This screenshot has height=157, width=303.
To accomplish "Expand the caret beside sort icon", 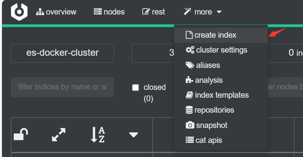I will [x=134, y=135].
